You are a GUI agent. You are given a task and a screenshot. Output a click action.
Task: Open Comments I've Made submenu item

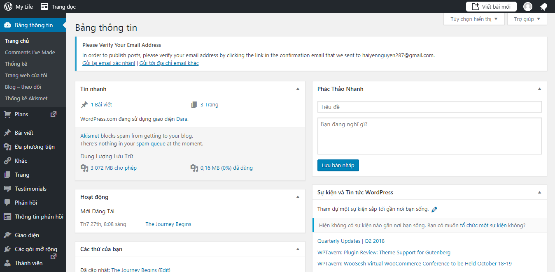click(30, 52)
